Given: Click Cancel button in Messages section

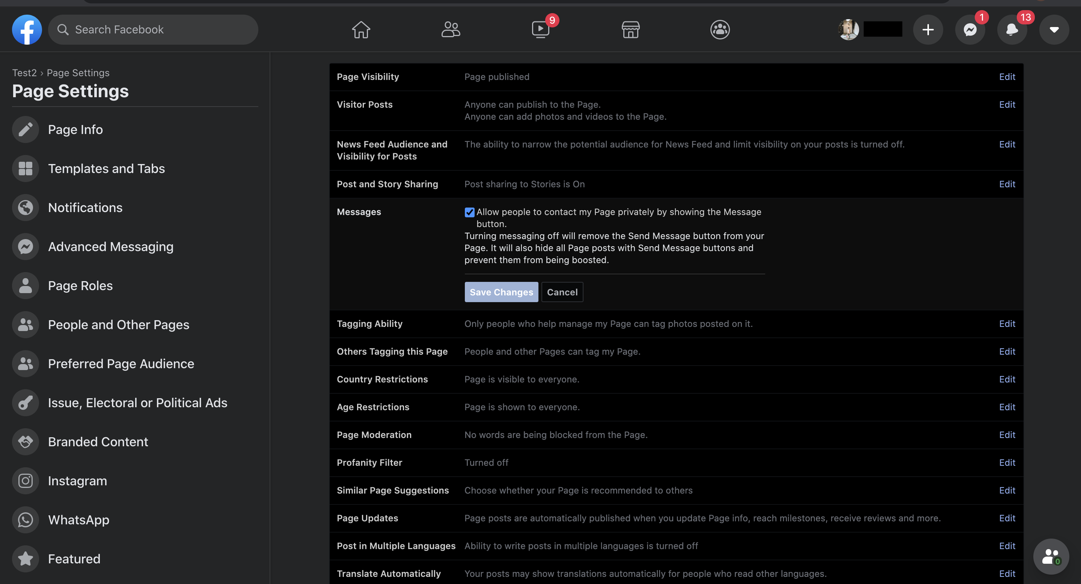Looking at the screenshot, I should coord(562,292).
